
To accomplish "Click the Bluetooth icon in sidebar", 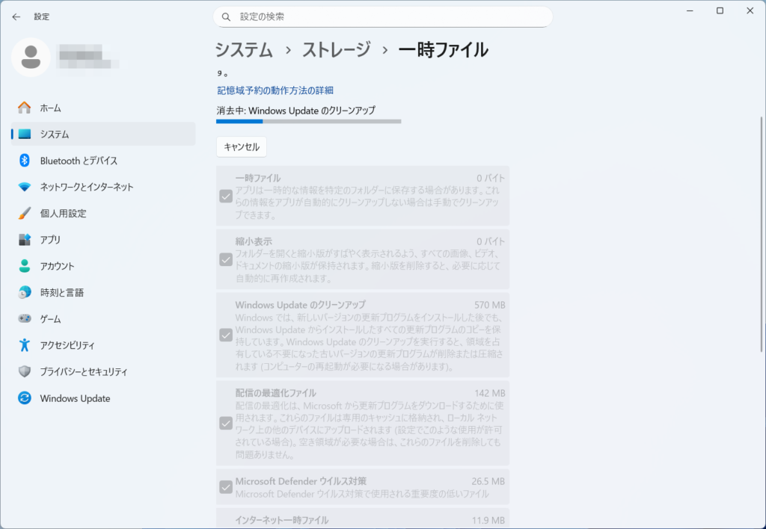I will point(25,161).
